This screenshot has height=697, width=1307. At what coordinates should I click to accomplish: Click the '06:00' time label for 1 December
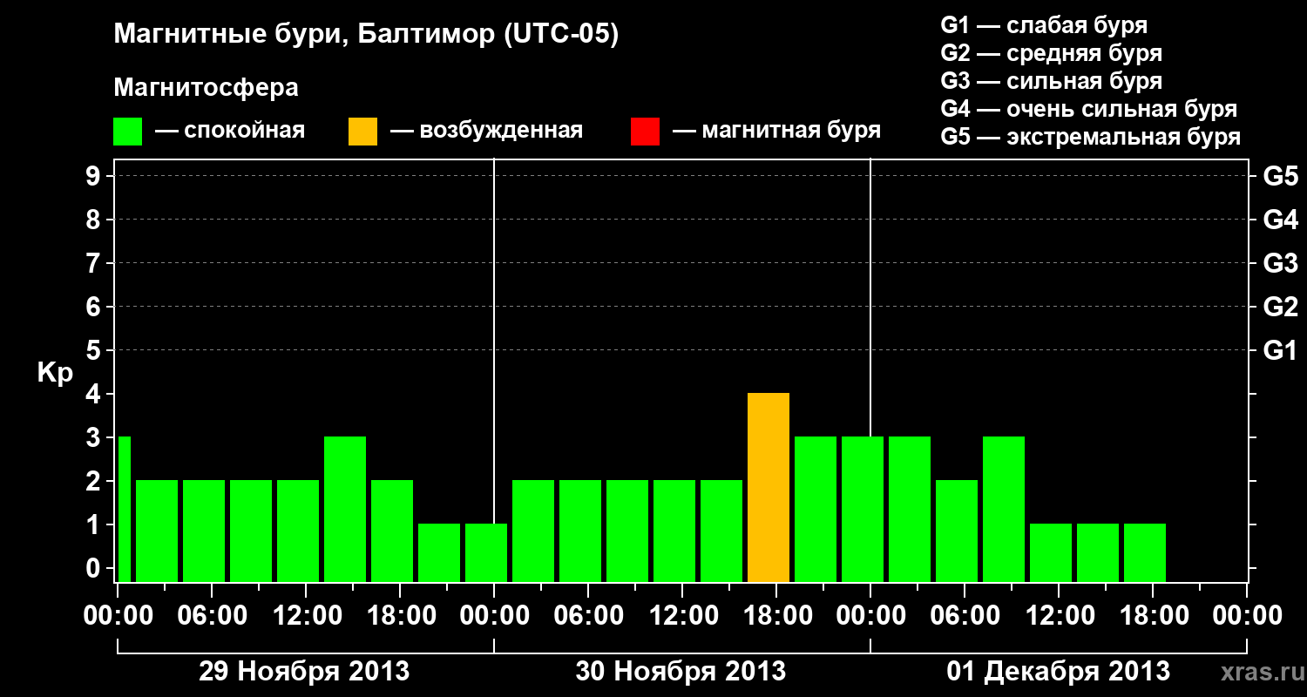(965, 616)
